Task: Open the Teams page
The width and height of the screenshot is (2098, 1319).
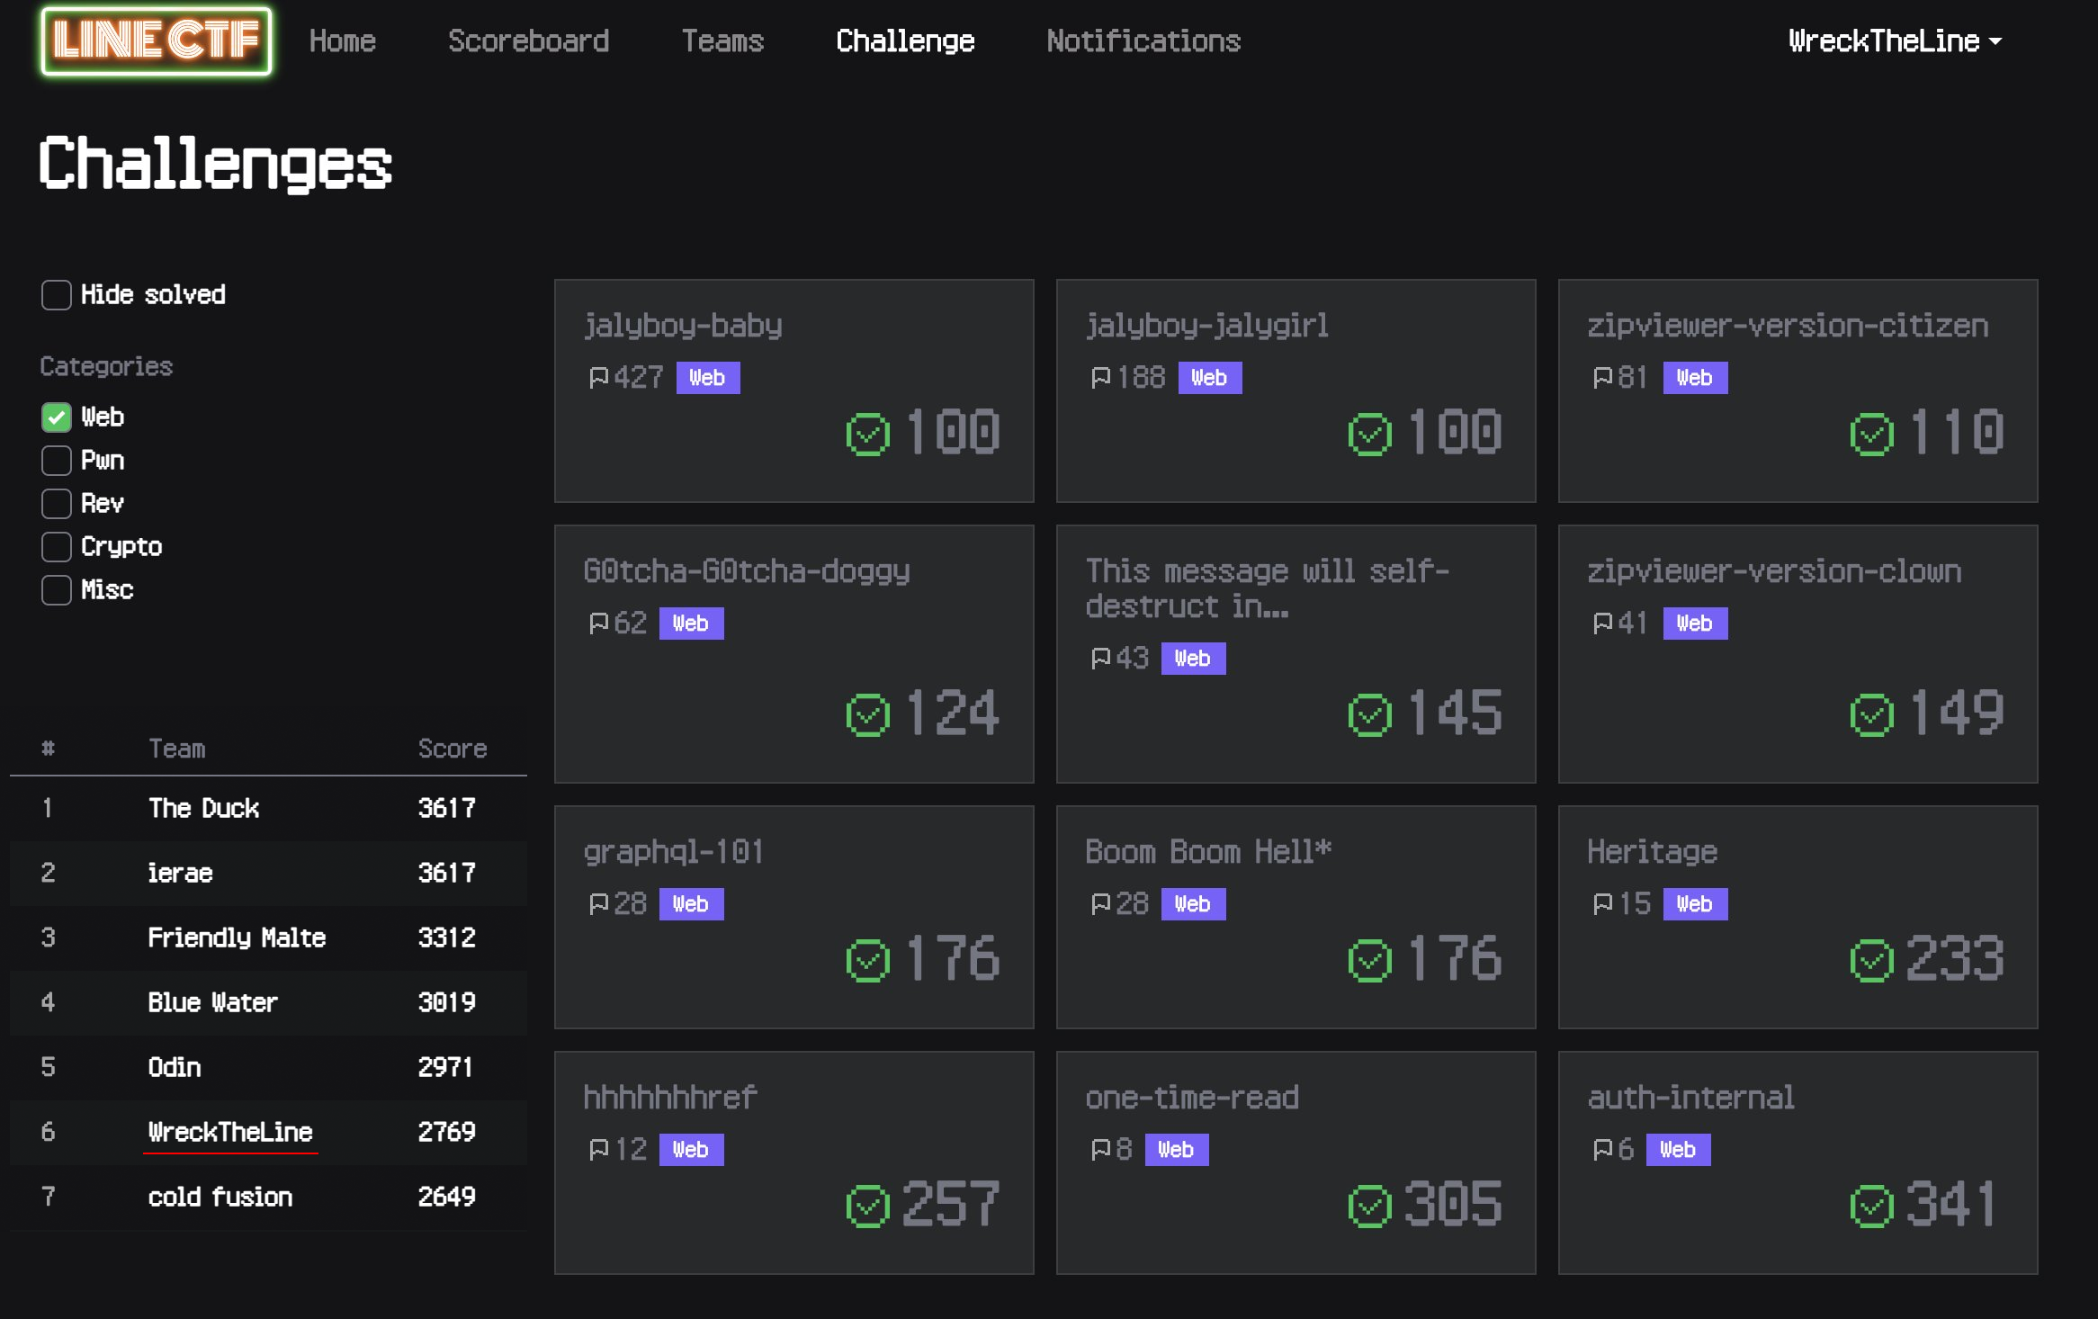Action: (x=722, y=41)
